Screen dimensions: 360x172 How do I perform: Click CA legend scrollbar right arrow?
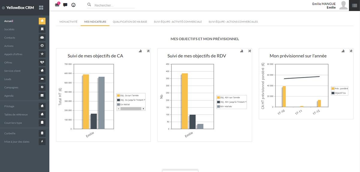pyautogui.click(x=143, y=109)
